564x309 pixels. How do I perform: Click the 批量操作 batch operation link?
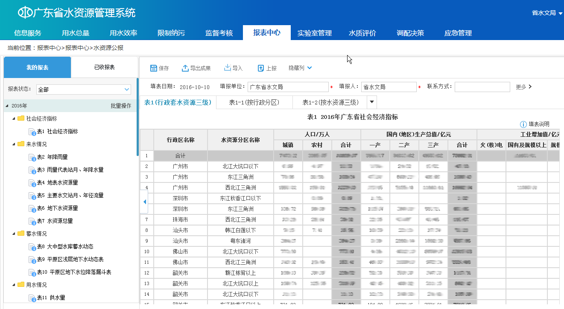tap(121, 106)
